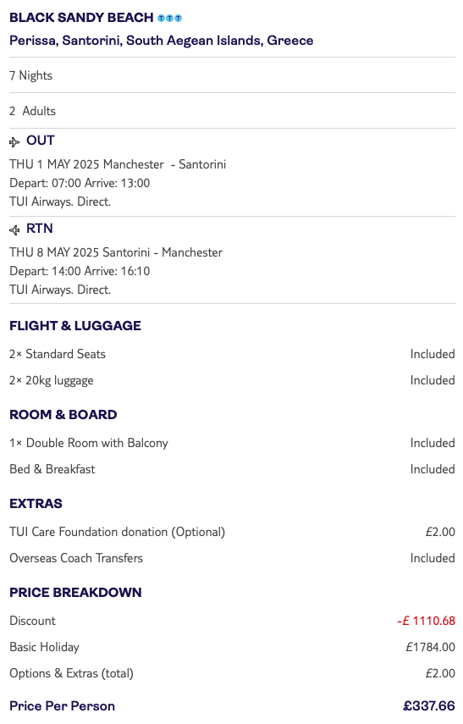Click the RTN flight heading
This screenshot has height=724, width=463.
tap(39, 229)
